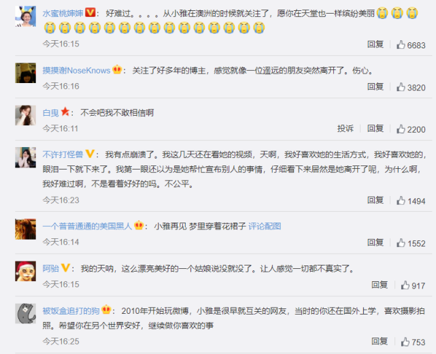
Task: Open the Santa hat avatar of 阿骀
Action: coord(25,272)
